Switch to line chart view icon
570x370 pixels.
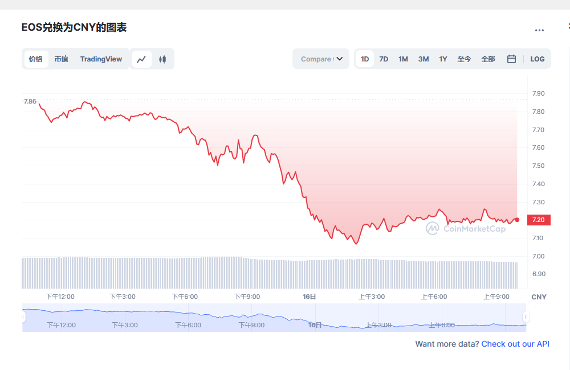coord(141,59)
